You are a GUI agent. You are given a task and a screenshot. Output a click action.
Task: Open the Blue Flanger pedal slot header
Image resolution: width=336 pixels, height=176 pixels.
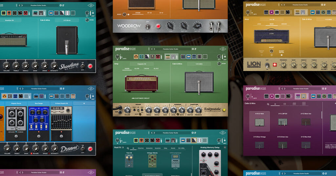click(x=39, y=103)
